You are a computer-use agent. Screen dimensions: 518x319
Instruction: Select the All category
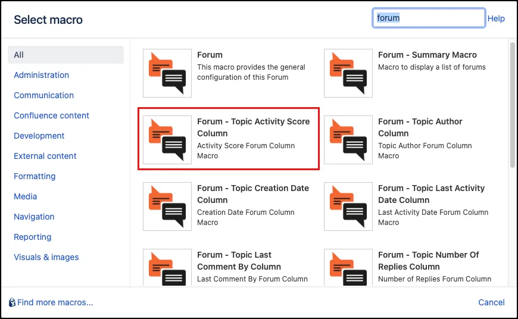[65, 55]
